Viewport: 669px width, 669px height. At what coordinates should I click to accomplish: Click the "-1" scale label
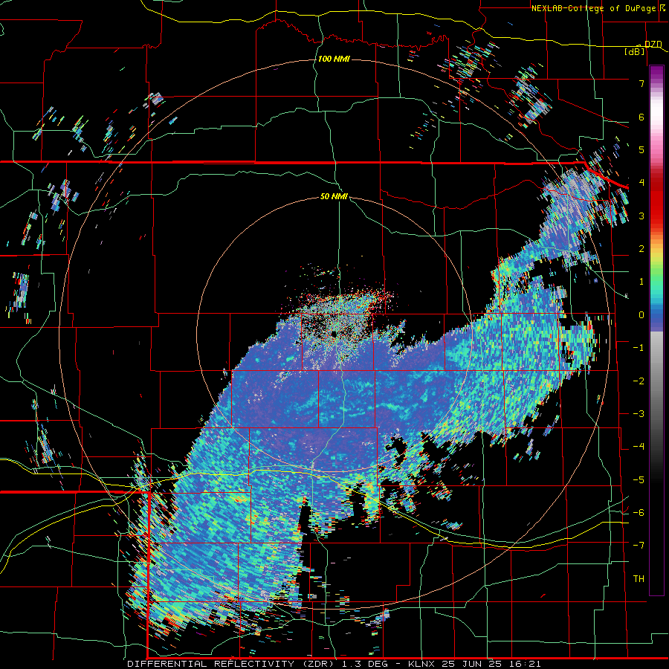[x=639, y=348]
